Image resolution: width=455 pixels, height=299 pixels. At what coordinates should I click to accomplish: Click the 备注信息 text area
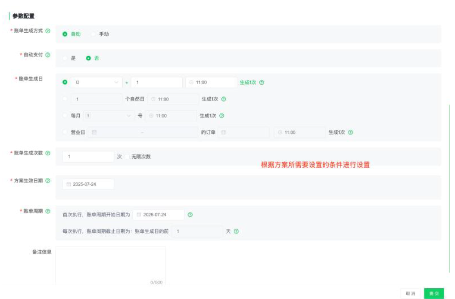pyautogui.click(x=110, y=265)
